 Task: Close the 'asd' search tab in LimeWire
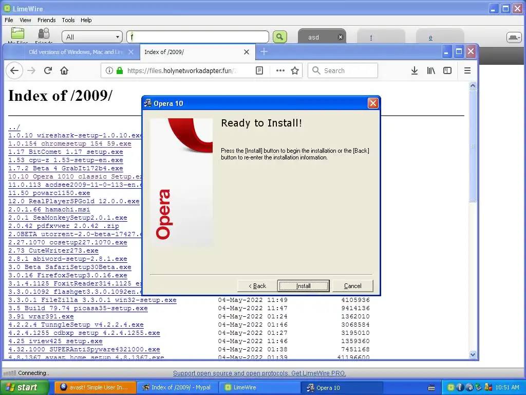341,37
